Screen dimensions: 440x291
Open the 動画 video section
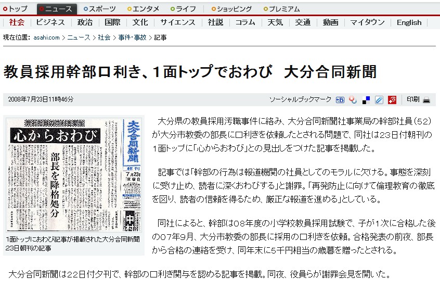[330, 22]
